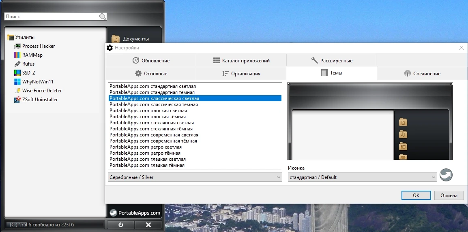Launch Rufus from the list
Viewport: 468px width, 232px height.
pos(28,64)
